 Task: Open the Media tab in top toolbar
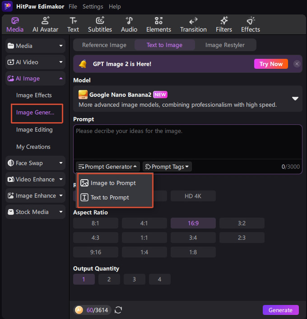pyautogui.click(x=15, y=25)
